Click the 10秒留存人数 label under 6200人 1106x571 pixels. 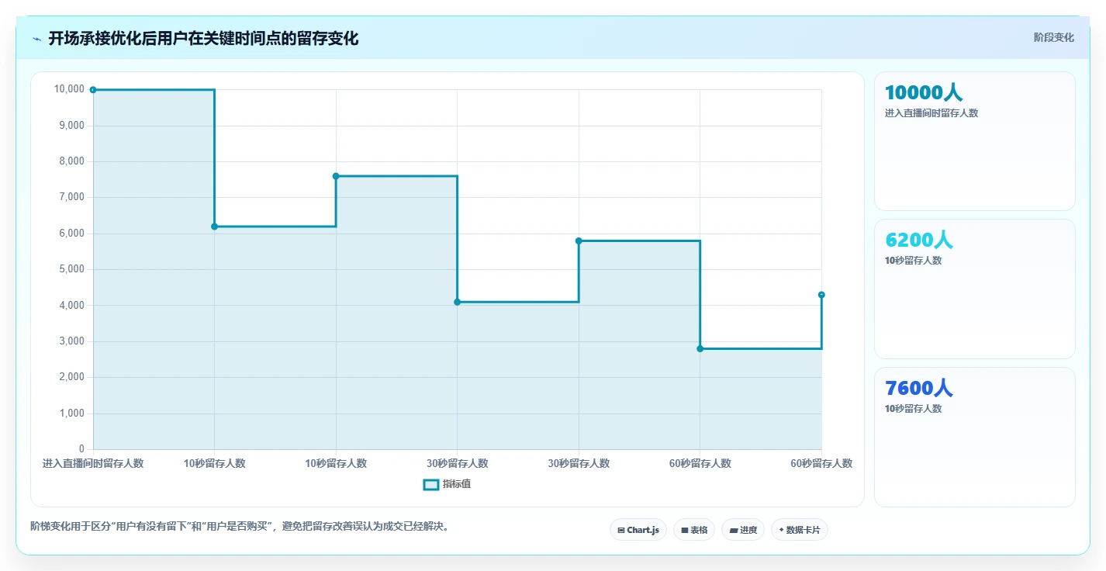click(914, 261)
